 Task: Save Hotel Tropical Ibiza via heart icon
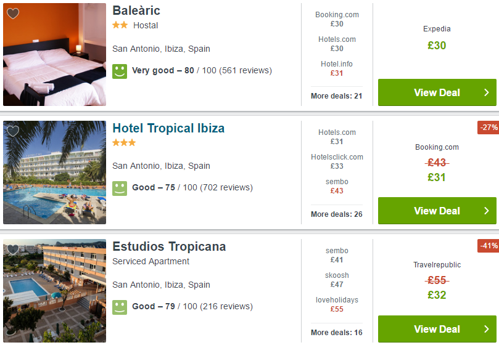[13, 131]
